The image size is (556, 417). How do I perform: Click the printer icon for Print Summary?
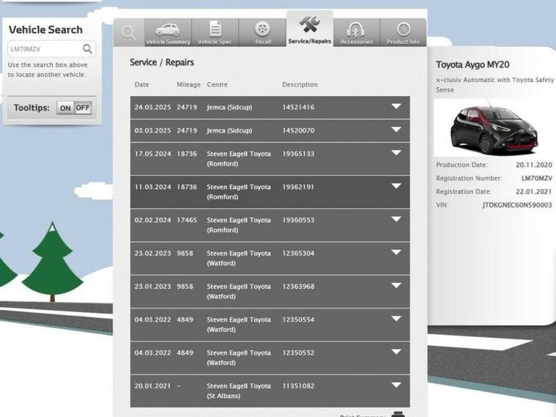coord(398,414)
